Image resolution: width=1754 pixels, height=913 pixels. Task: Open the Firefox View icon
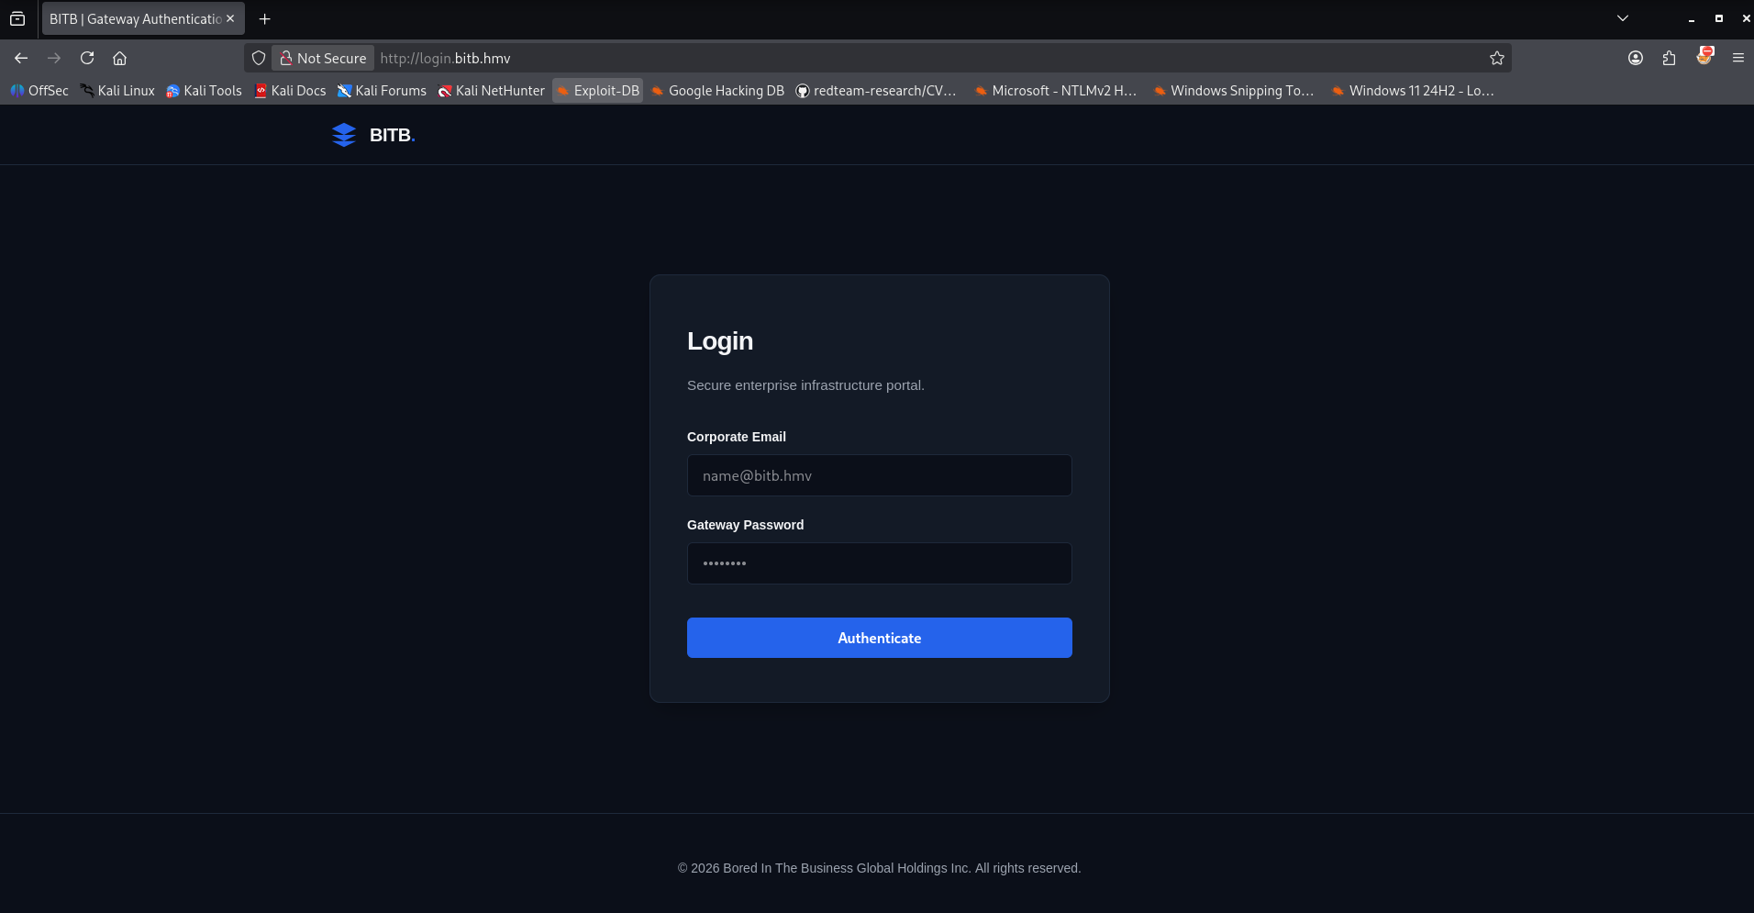click(17, 18)
